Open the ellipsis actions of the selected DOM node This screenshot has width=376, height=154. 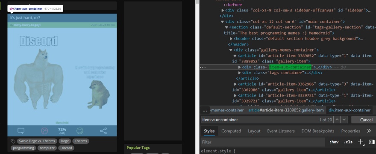coord(203,67)
